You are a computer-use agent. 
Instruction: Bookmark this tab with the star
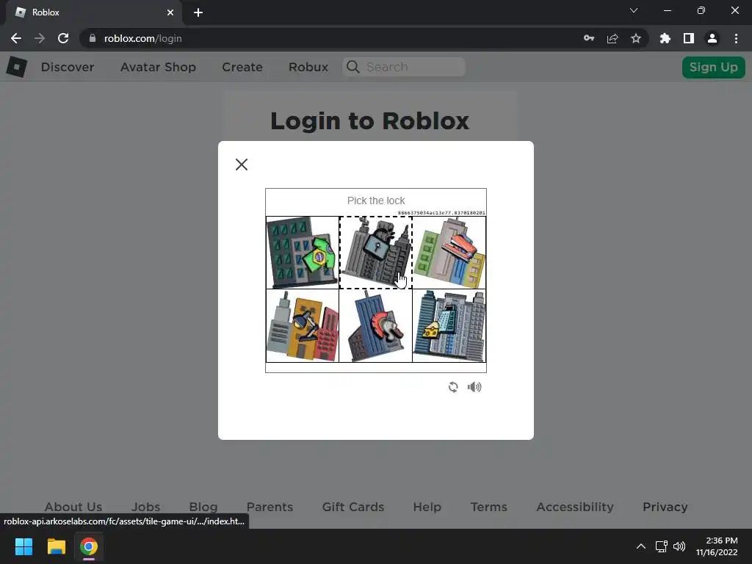coord(636,38)
